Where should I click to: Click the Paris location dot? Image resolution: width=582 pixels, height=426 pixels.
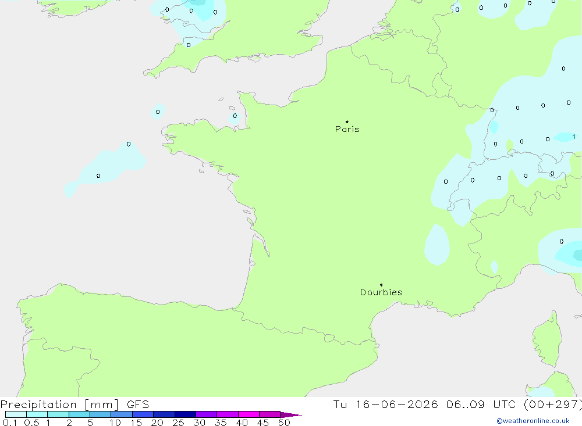pyautogui.click(x=347, y=121)
